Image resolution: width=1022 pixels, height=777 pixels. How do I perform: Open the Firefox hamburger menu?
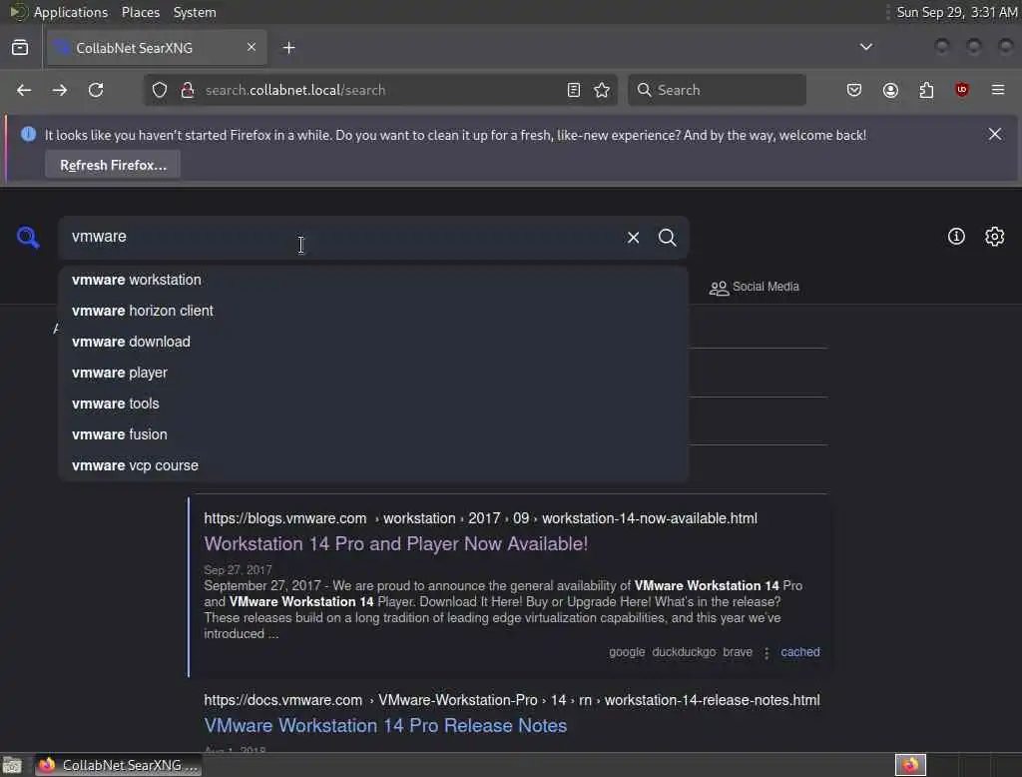(x=998, y=90)
